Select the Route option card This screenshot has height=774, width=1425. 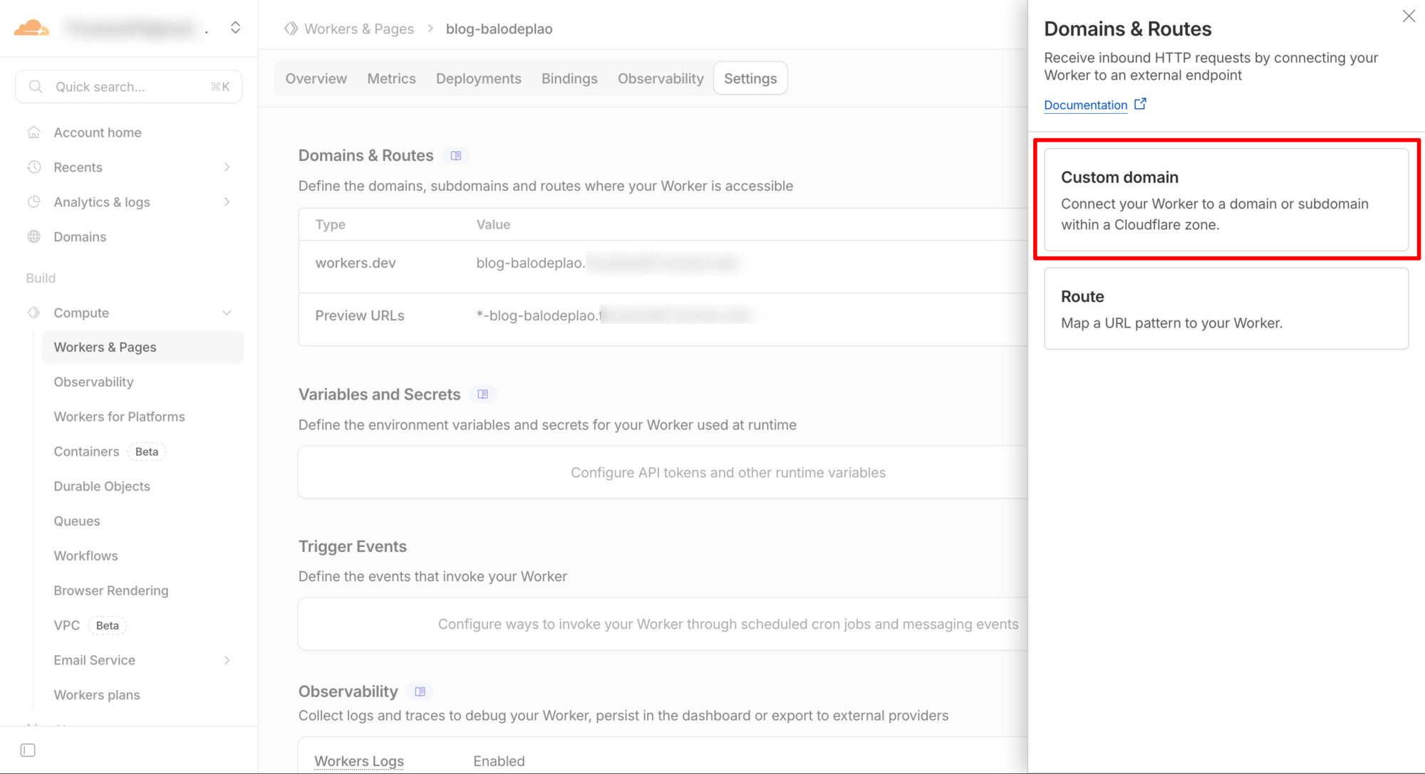tap(1225, 308)
